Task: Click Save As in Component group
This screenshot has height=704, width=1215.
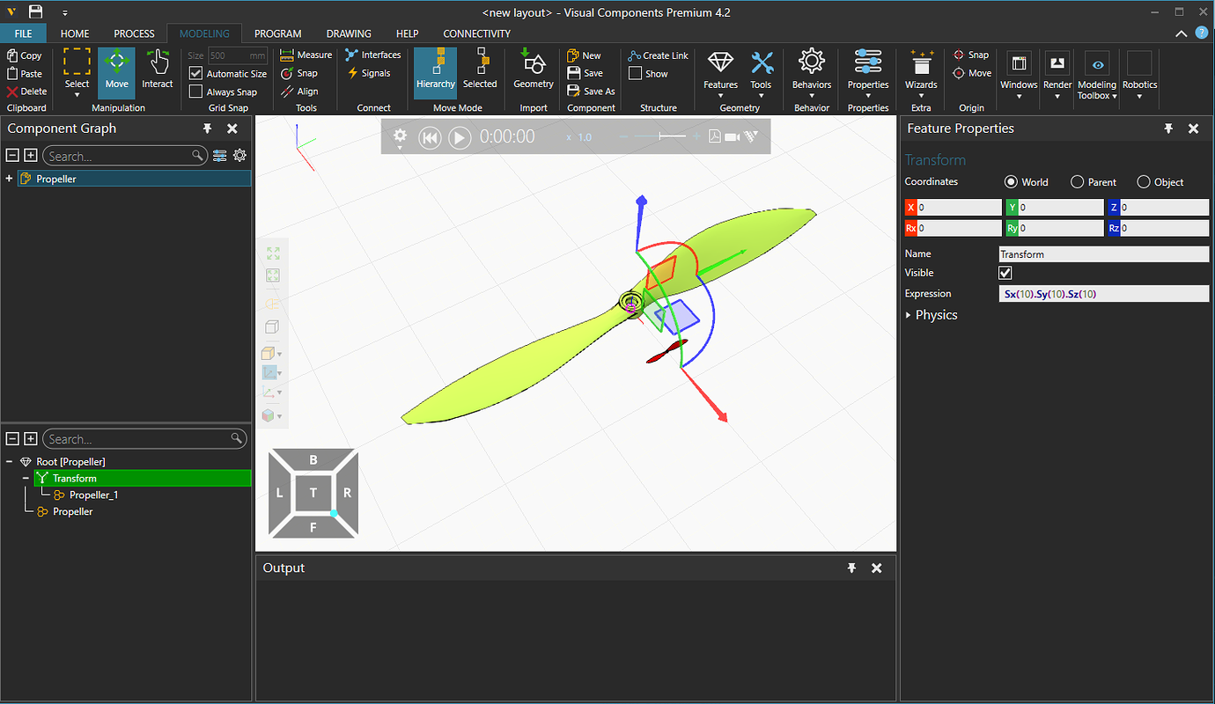Action: (591, 92)
